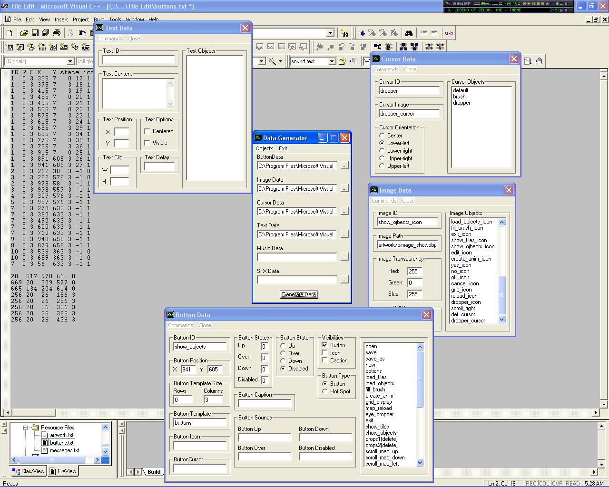This screenshot has height=487, width=609.
Task: Check the Visible option in Text Options
Action: pos(147,143)
